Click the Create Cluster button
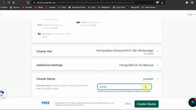 (x=146, y=104)
